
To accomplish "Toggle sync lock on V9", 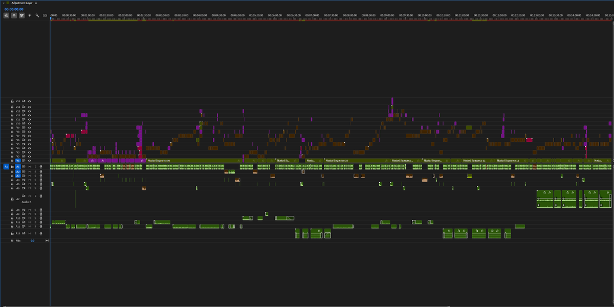I will click(24, 127).
